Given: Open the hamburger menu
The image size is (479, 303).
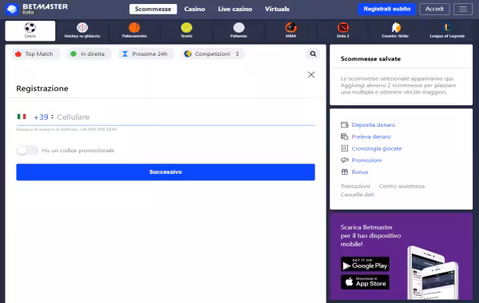Looking at the screenshot, I should 463,9.
